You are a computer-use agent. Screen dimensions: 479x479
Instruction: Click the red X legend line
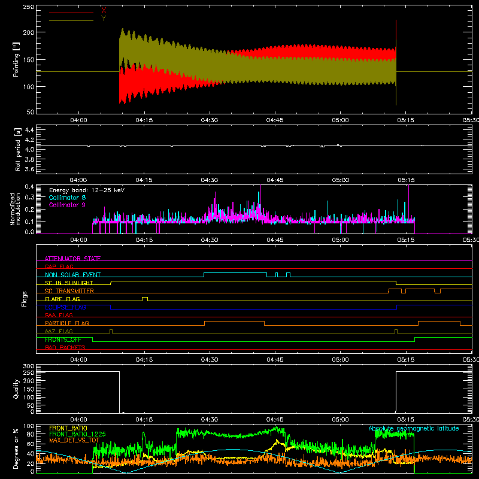(71, 13)
